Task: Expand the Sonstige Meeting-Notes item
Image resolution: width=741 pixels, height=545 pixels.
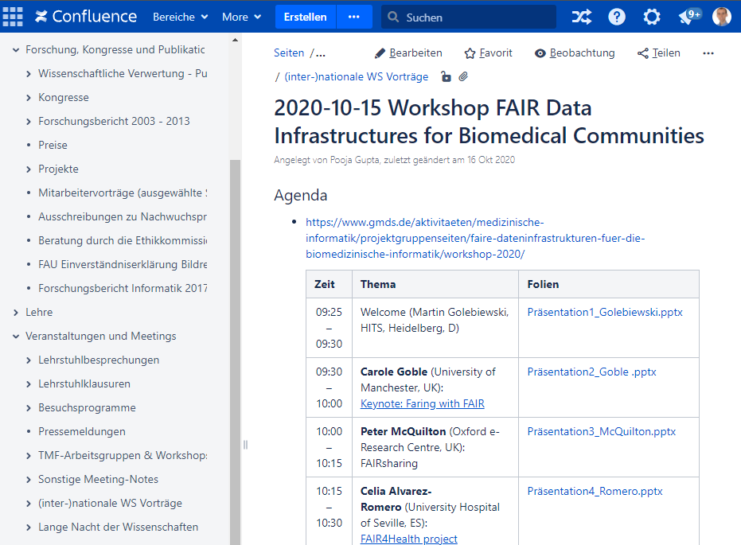Action: [x=29, y=479]
